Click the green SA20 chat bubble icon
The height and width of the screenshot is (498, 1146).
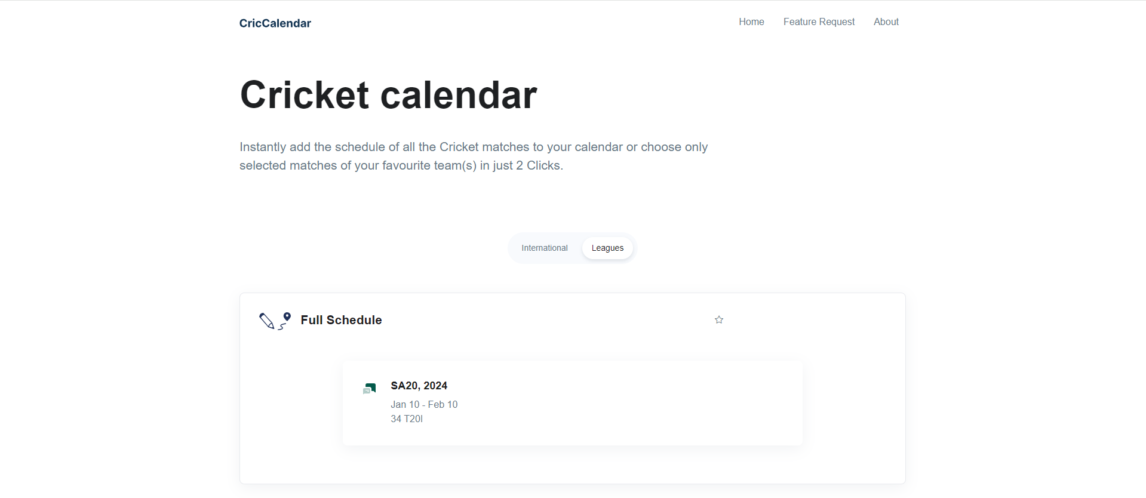click(370, 389)
